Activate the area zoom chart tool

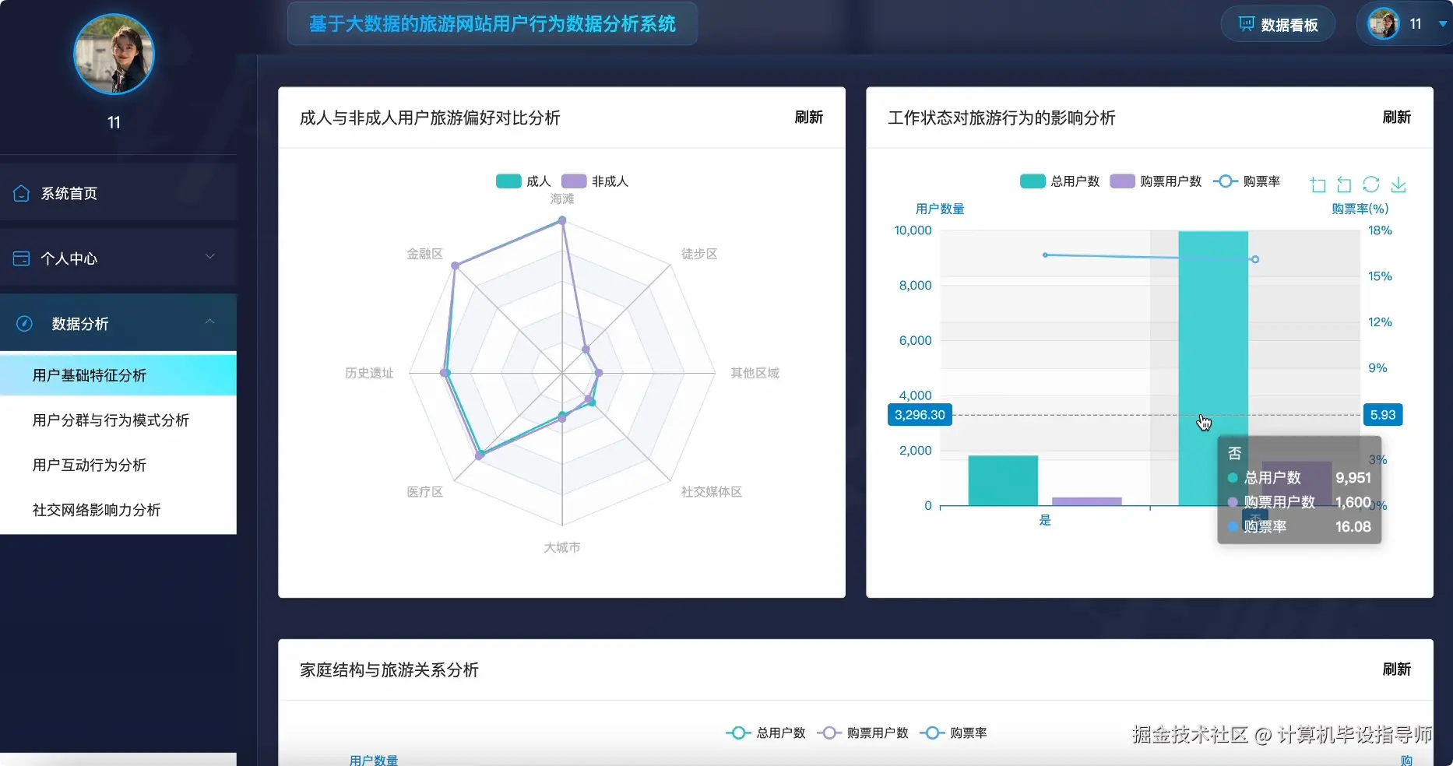pos(1318,184)
